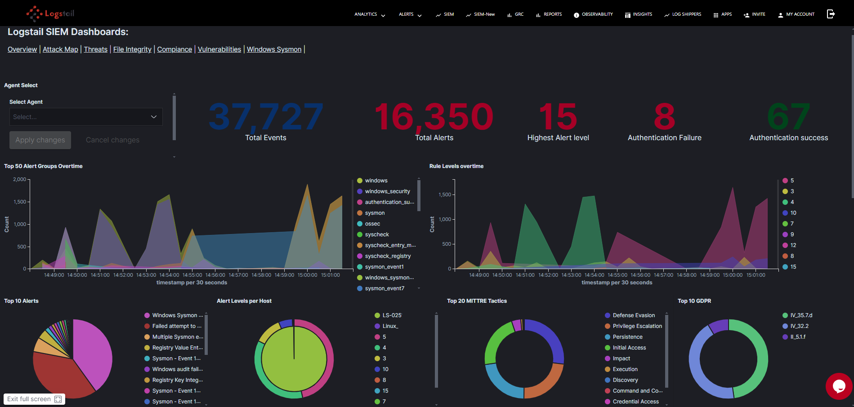
Task: Open the Reports menu item
Action: pyautogui.click(x=549, y=14)
